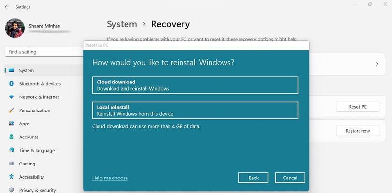
Task: Go back using the Settings back arrow
Action: point(7,7)
